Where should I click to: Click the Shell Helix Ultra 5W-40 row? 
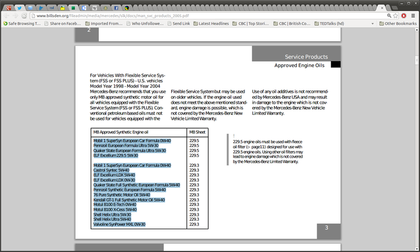point(112,219)
